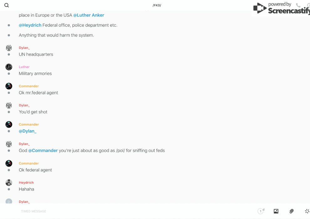
Task: Open the search magnifier icon
Action: coord(7,5)
